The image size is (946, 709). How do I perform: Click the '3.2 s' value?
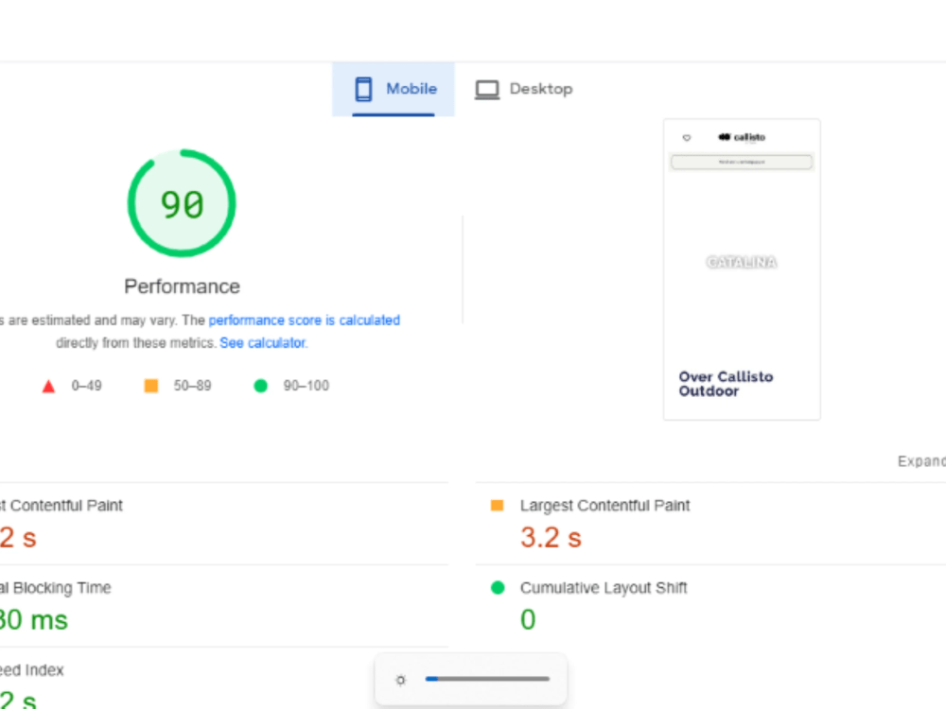(x=551, y=537)
